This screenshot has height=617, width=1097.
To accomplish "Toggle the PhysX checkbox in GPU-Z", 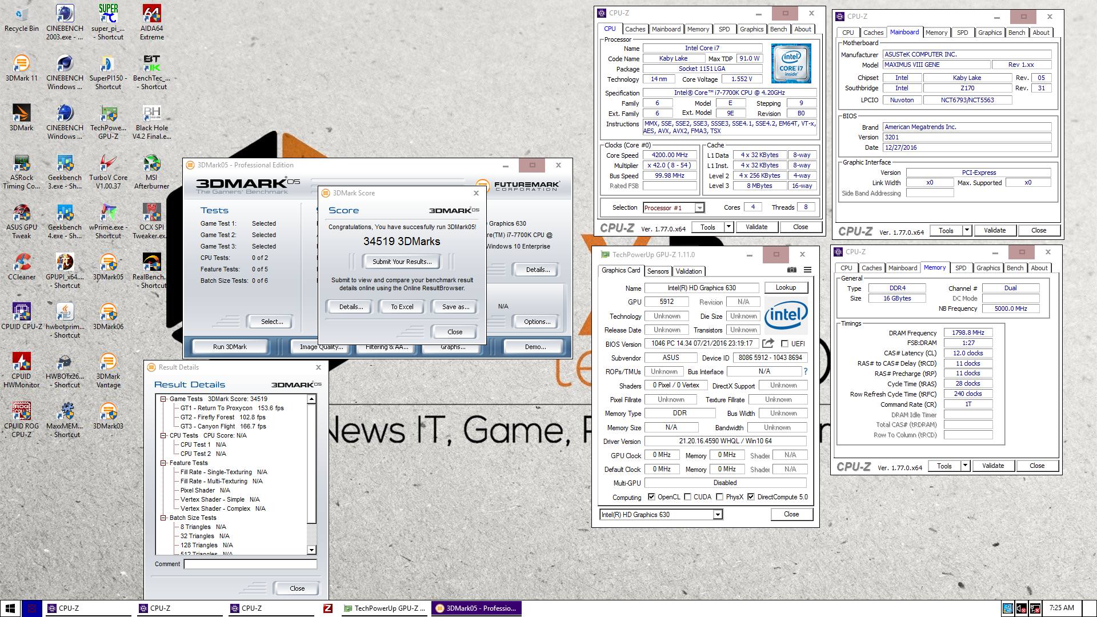I will tap(719, 497).
